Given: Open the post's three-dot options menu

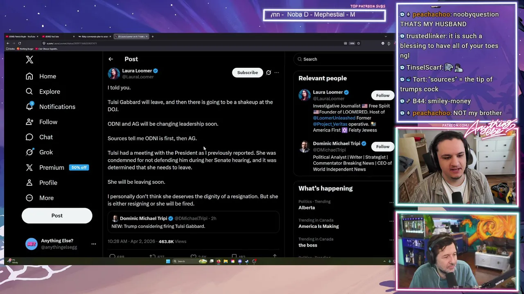Looking at the screenshot, I should coord(277,72).
